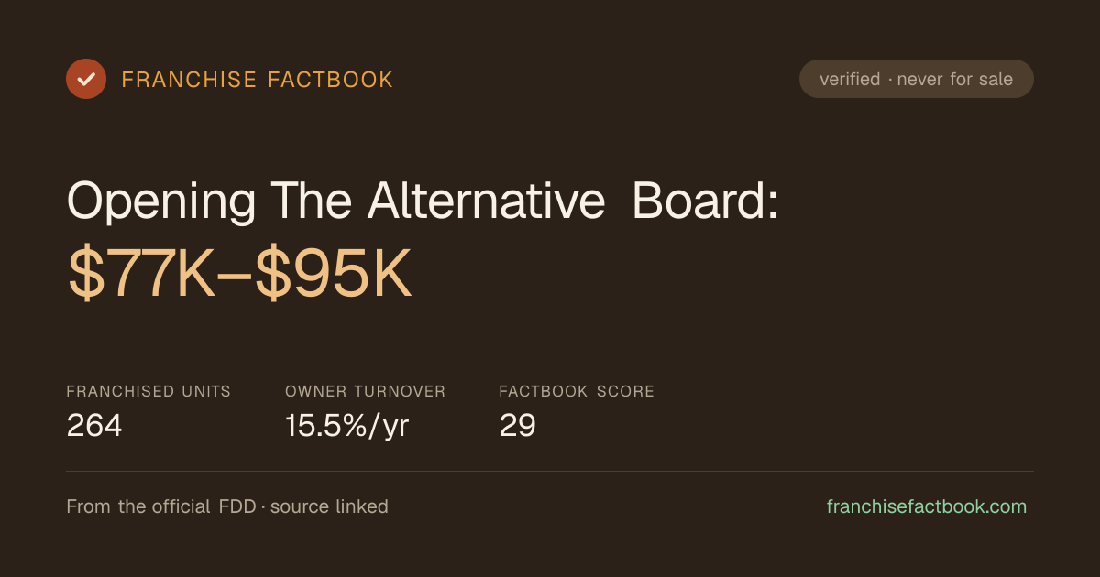Click the OWNER TURNOVER label
Viewport: 1100px width, 577px height.
(x=365, y=391)
